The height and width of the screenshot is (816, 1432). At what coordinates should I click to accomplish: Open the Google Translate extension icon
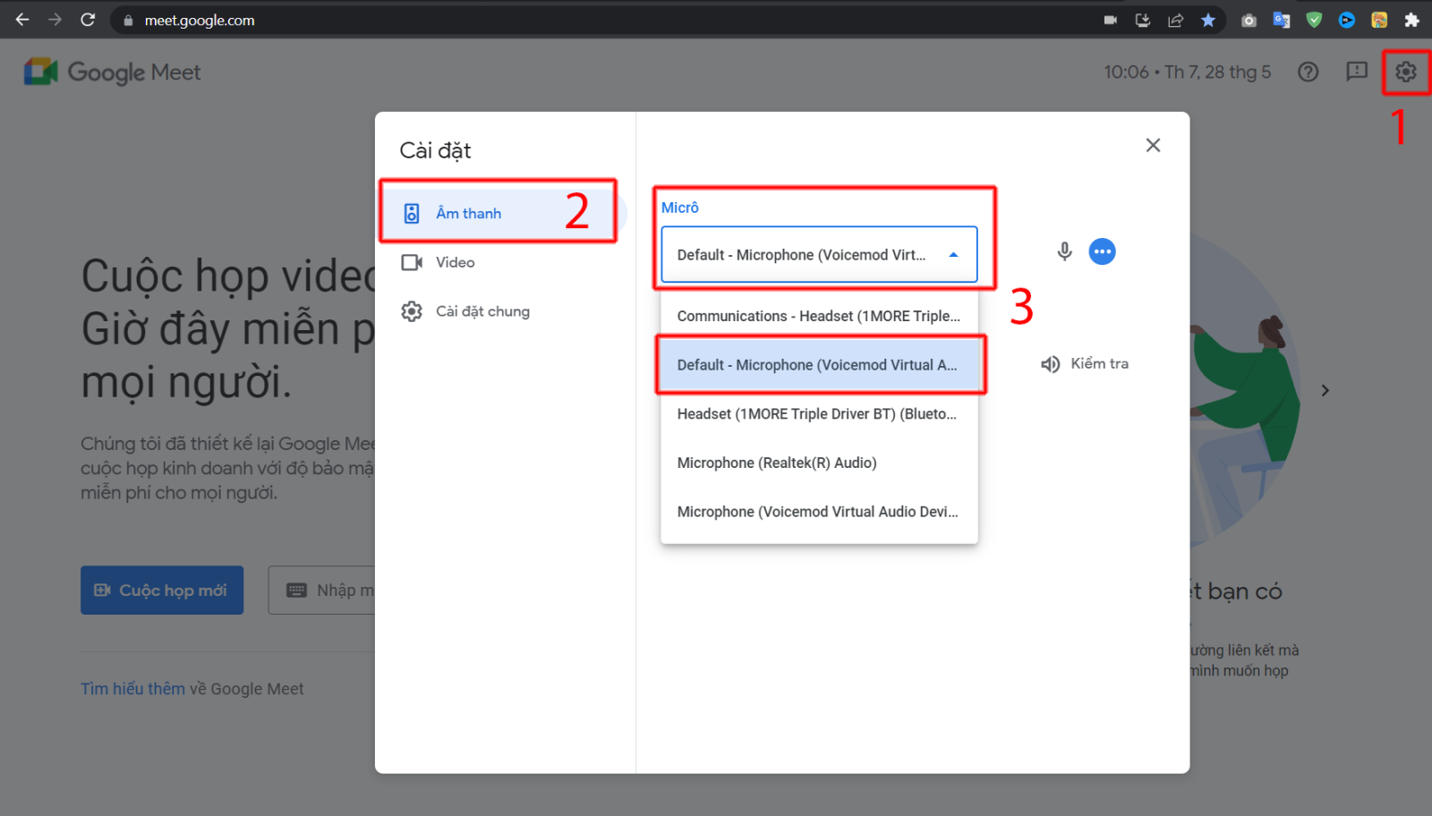click(1282, 19)
